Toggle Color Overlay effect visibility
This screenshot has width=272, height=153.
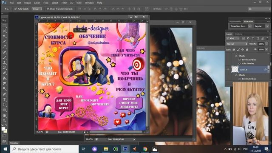[240, 63]
